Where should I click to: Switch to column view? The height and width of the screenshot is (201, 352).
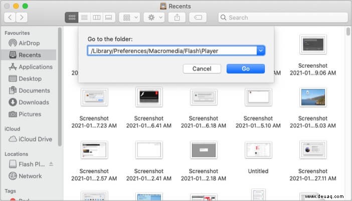coord(97,18)
